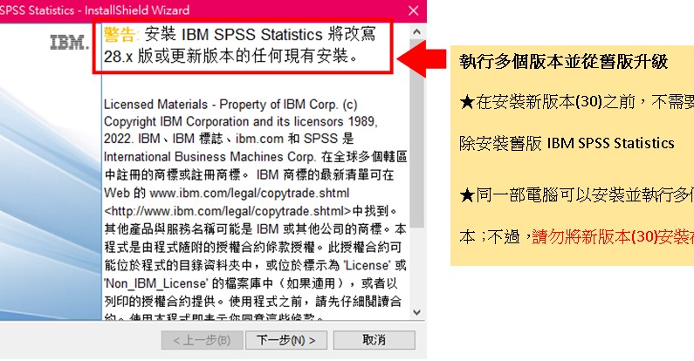Click the 'Copyright IBM Corporation and its licensors' line
The width and height of the screenshot is (694, 361).
241,121
